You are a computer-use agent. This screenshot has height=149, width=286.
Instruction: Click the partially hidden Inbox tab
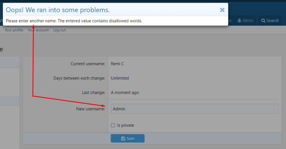229,21
